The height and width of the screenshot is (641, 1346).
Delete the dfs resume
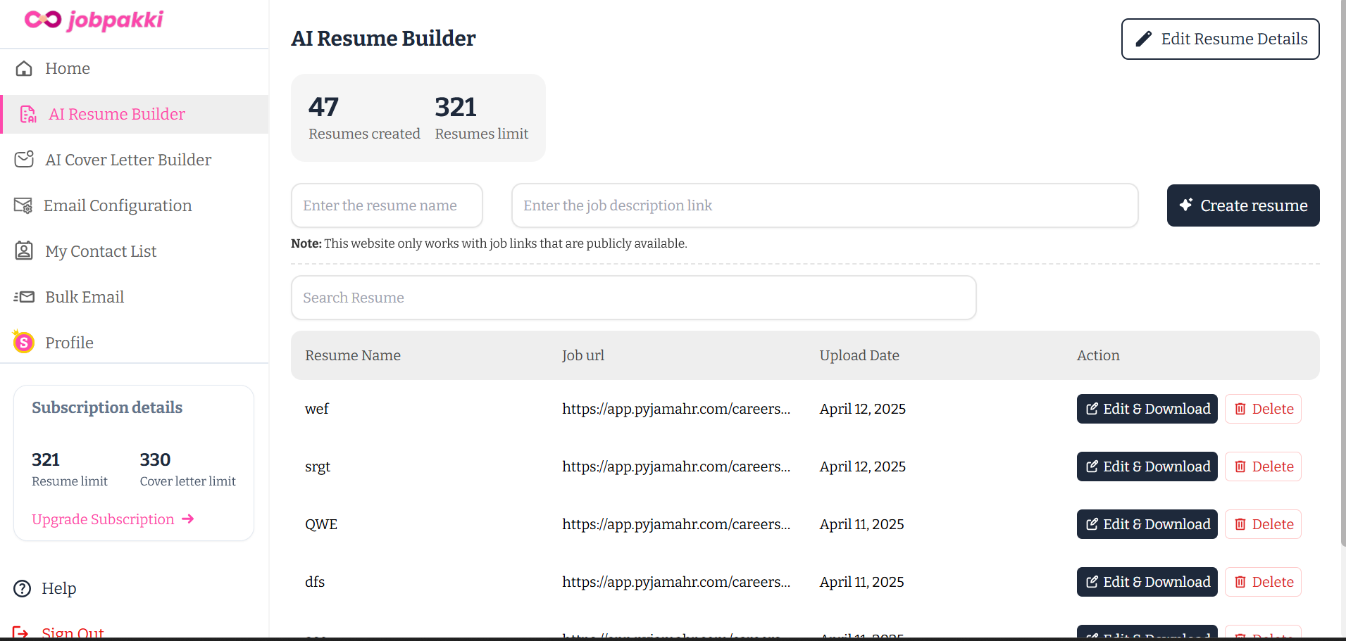point(1263,582)
